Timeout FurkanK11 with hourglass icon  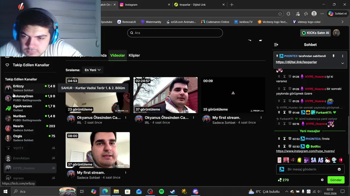284,112
